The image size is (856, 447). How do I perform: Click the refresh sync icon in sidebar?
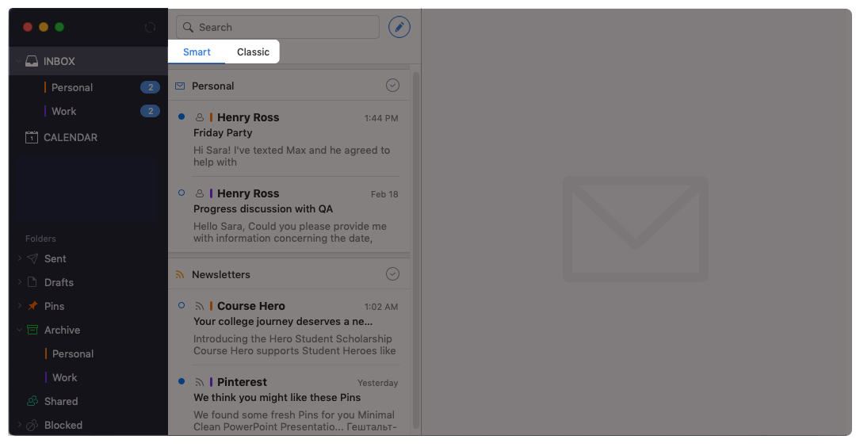click(150, 27)
